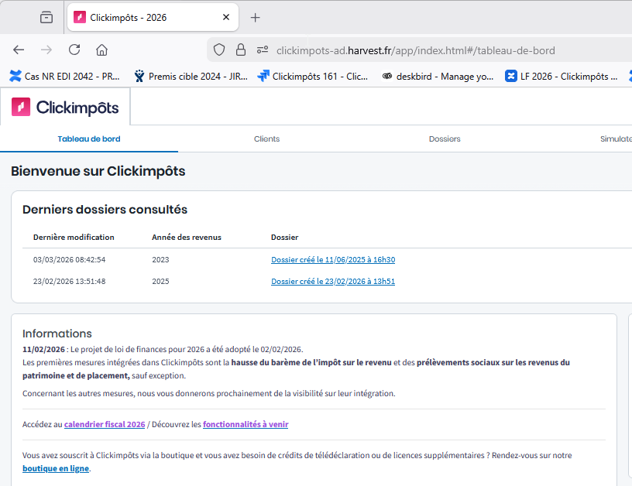Switch to the Clients tab
Image resolution: width=632 pixels, height=486 pixels.
[x=266, y=139]
